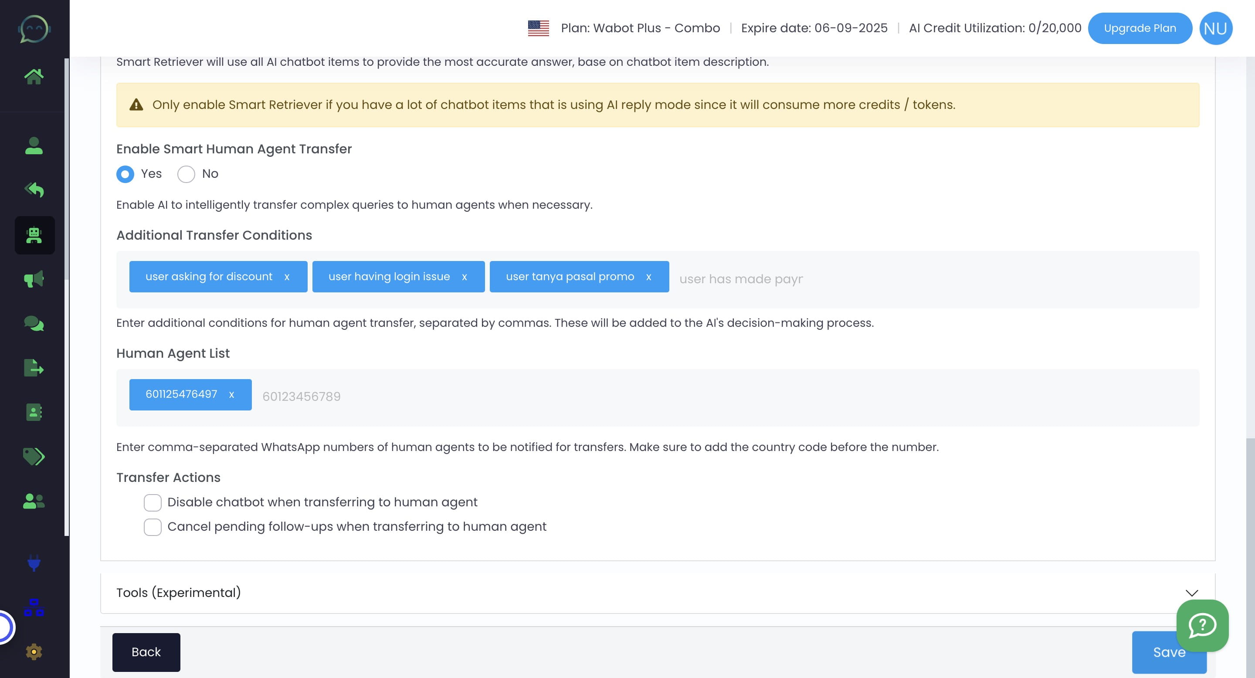The width and height of the screenshot is (1255, 678).
Task: Open the plug integrations sidebar icon
Action: tap(34, 563)
